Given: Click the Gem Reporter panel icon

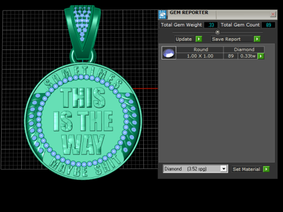Looking at the screenshot, I should [163, 15].
